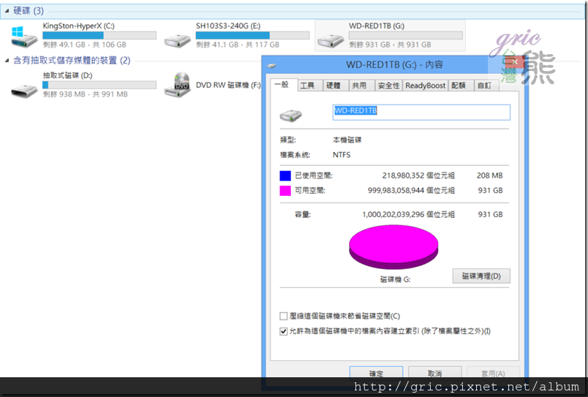Screen dimensions: 588x397
Task: Click the 208 MB used size
Action: point(490,175)
